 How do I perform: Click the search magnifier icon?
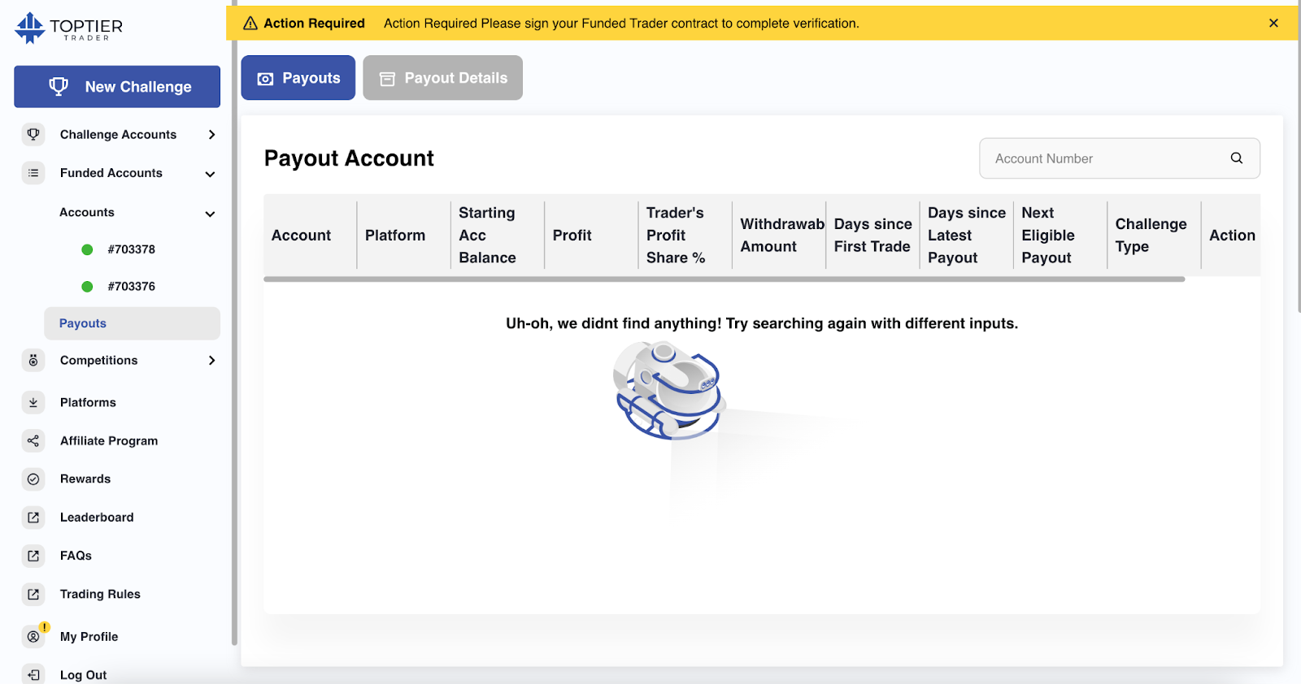pos(1237,158)
